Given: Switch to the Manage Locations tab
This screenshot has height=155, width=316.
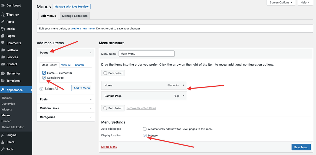Looking at the screenshot, I should [x=75, y=16].
